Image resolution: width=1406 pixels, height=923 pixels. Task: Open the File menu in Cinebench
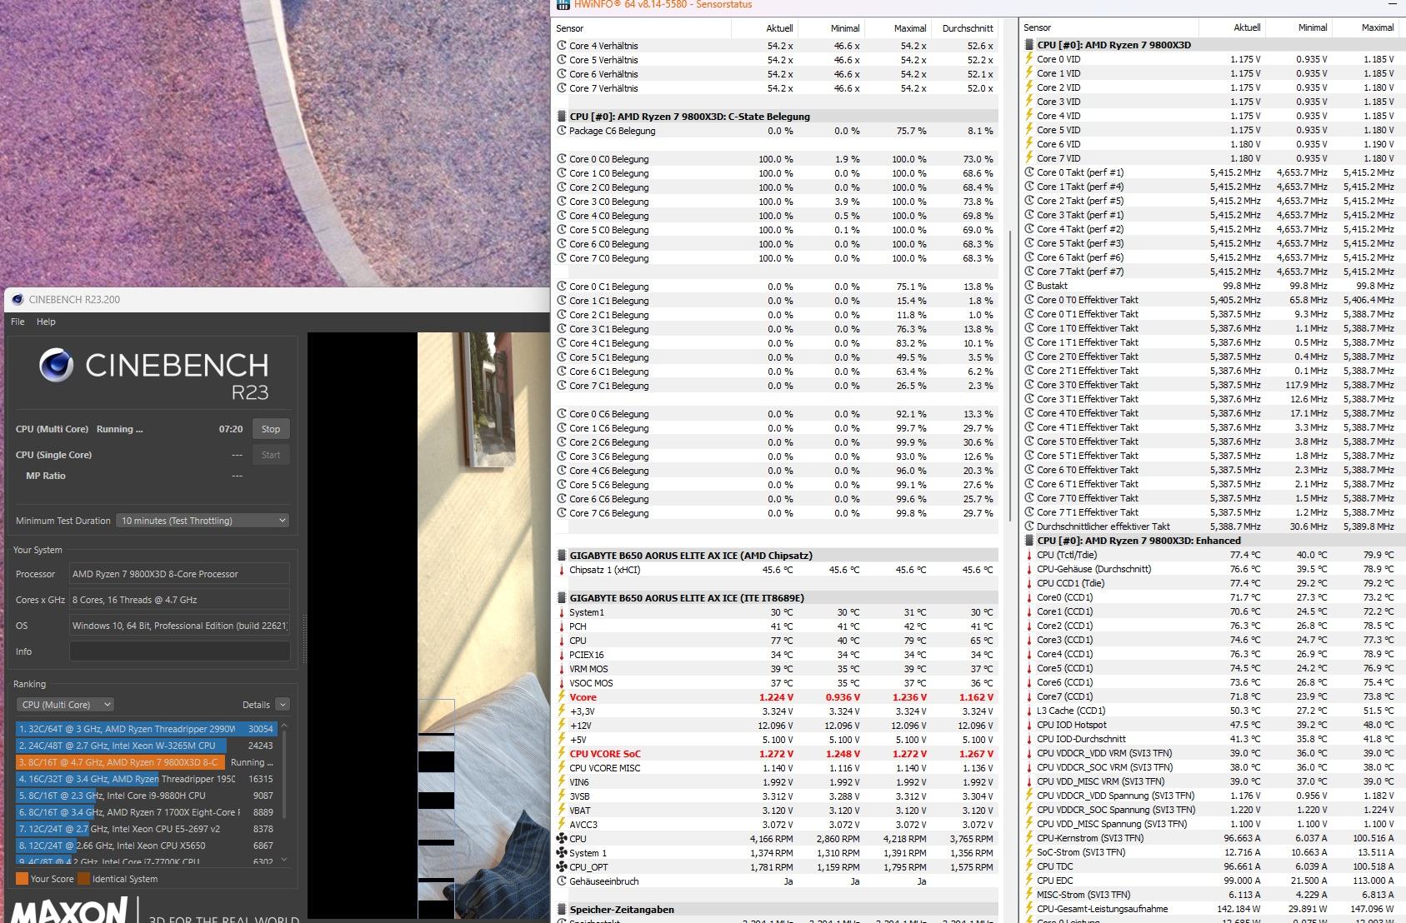tap(18, 322)
